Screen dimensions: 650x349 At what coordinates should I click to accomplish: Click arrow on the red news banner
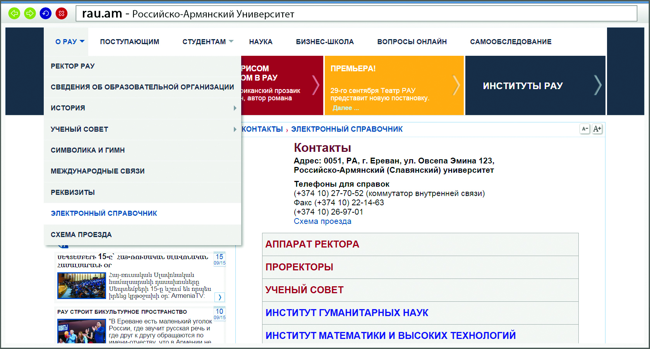(316, 85)
